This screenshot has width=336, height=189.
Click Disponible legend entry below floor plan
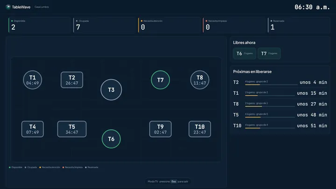(x=15, y=167)
